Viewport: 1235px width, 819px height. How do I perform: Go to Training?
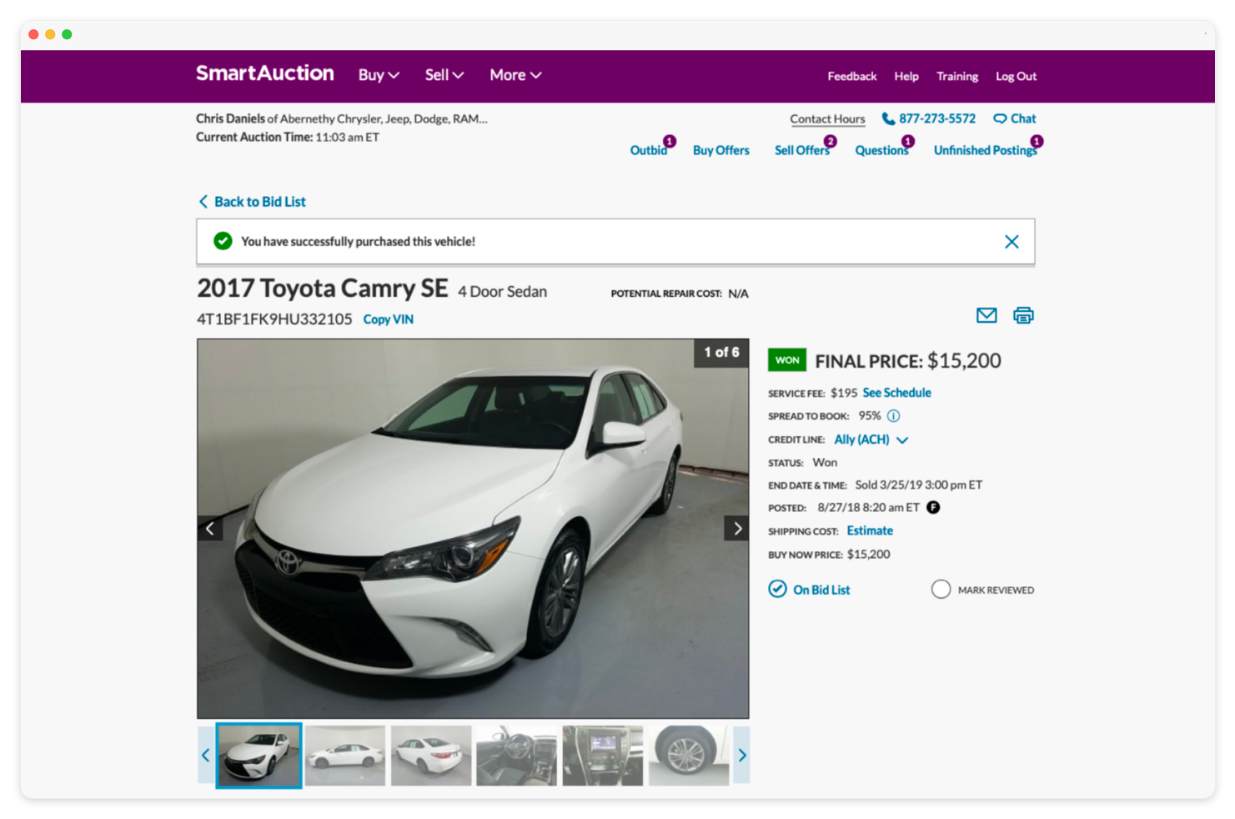tap(957, 76)
